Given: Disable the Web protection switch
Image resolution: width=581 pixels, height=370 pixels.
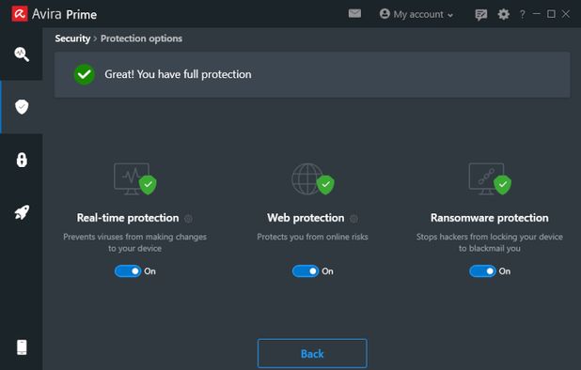Looking at the screenshot, I should point(306,271).
